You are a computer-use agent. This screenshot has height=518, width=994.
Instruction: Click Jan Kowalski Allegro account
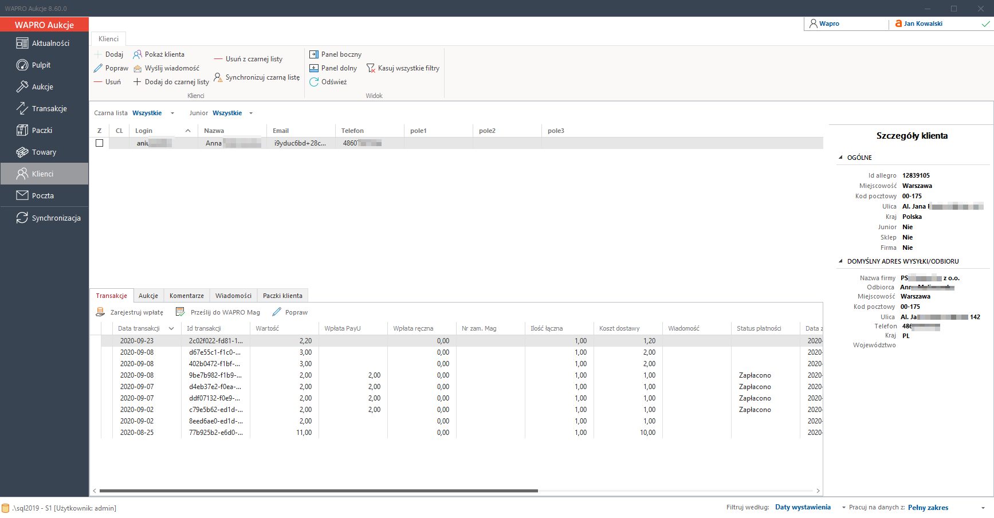tap(942, 23)
